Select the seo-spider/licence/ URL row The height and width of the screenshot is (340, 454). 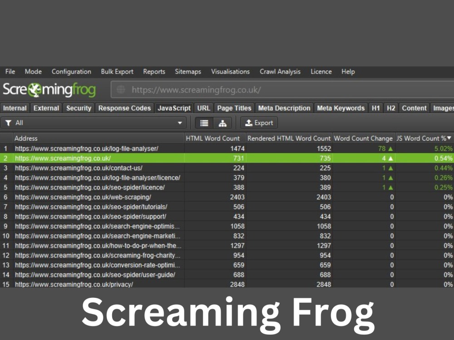click(227, 187)
